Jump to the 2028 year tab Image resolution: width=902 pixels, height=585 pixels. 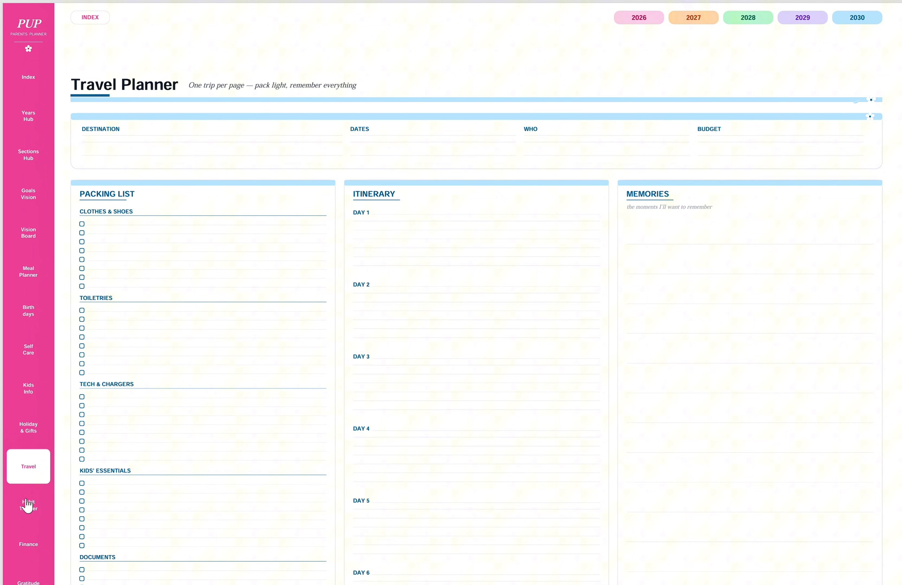(x=748, y=17)
